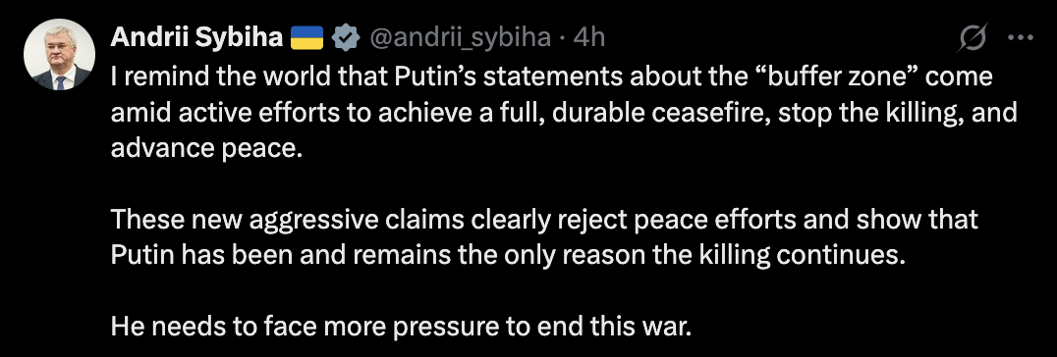Visit the @andrii_sybiha handle link
Image resolution: width=1057 pixels, height=357 pixels.
click(459, 38)
